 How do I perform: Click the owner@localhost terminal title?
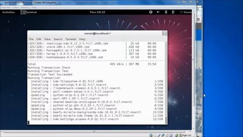98,33
